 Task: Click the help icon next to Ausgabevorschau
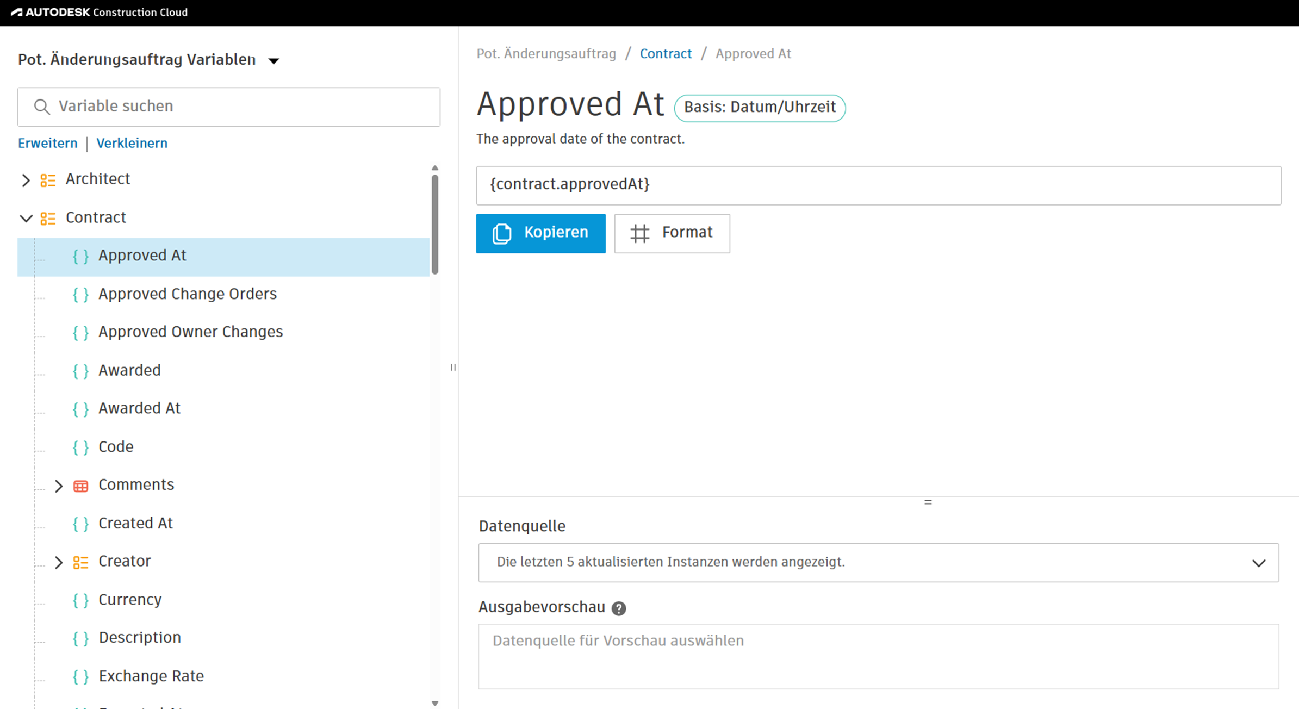(x=619, y=608)
